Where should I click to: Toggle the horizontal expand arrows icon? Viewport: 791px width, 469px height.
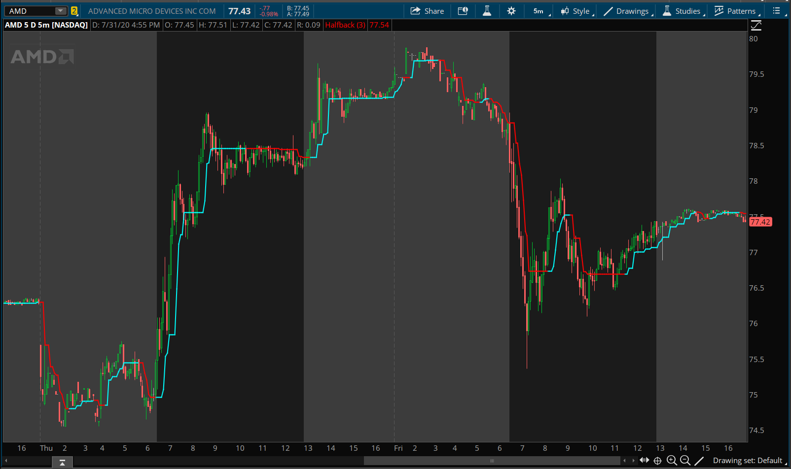(x=645, y=460)
